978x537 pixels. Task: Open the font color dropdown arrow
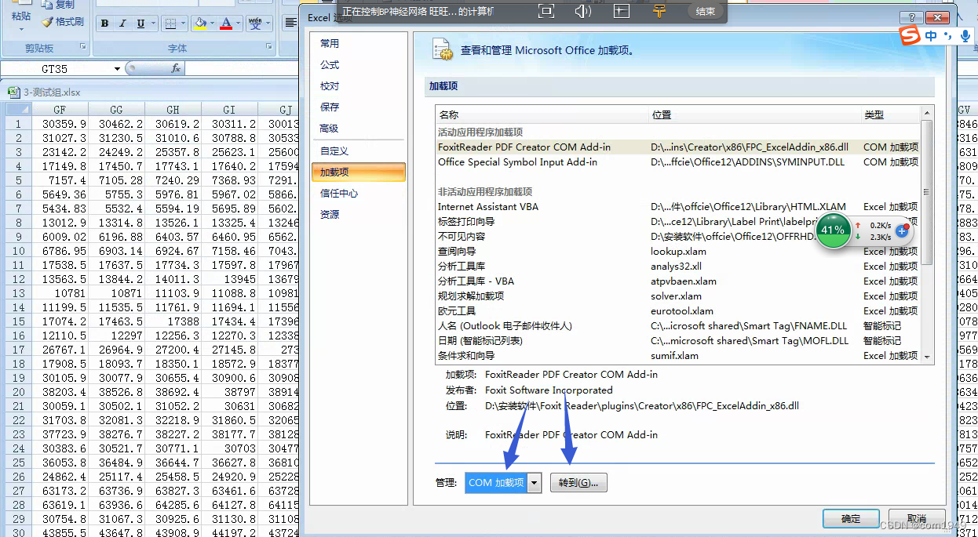239,24
